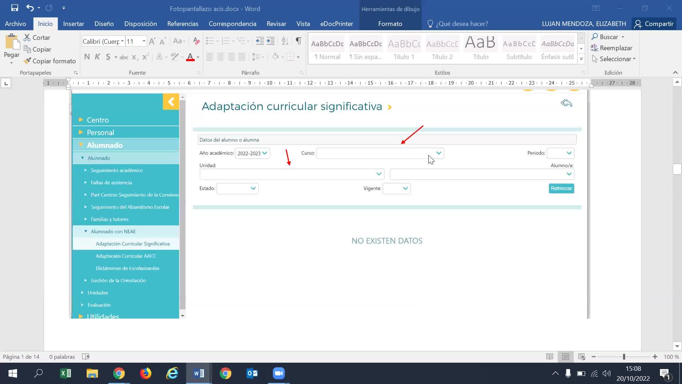Click the zoom slider handle
The width and height of the screenshot is (682, 384).
pos(624,357)
